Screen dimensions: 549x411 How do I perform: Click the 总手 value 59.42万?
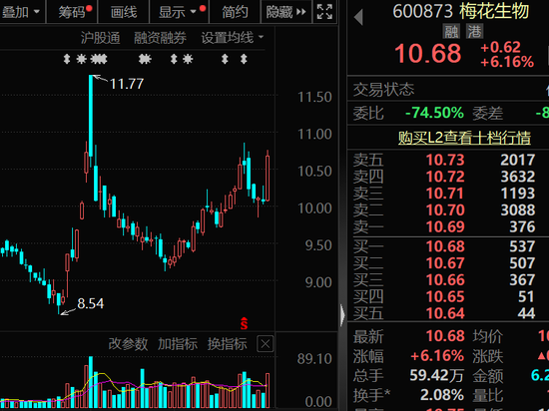pyautogui.click(x=436, y=375)
